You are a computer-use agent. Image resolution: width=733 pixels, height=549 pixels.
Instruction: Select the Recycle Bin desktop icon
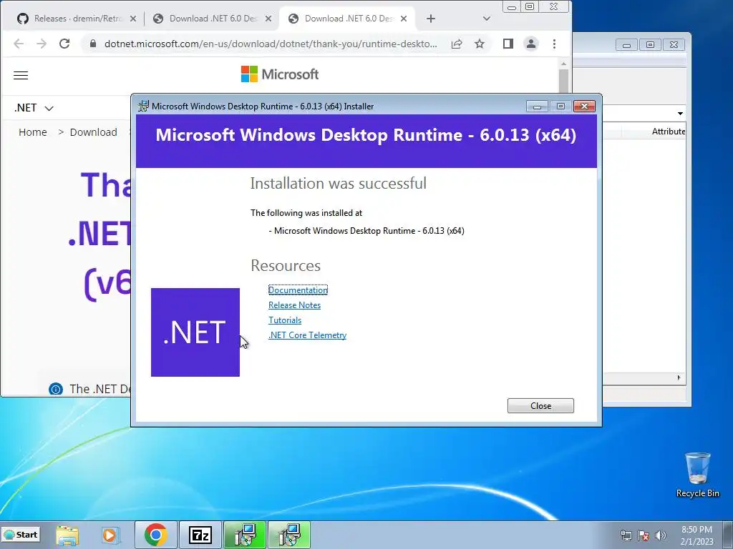(697, 475)
